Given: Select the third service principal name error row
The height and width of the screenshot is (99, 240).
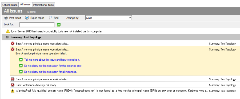Looking at the screenshot, I should (x=125, y=79).
